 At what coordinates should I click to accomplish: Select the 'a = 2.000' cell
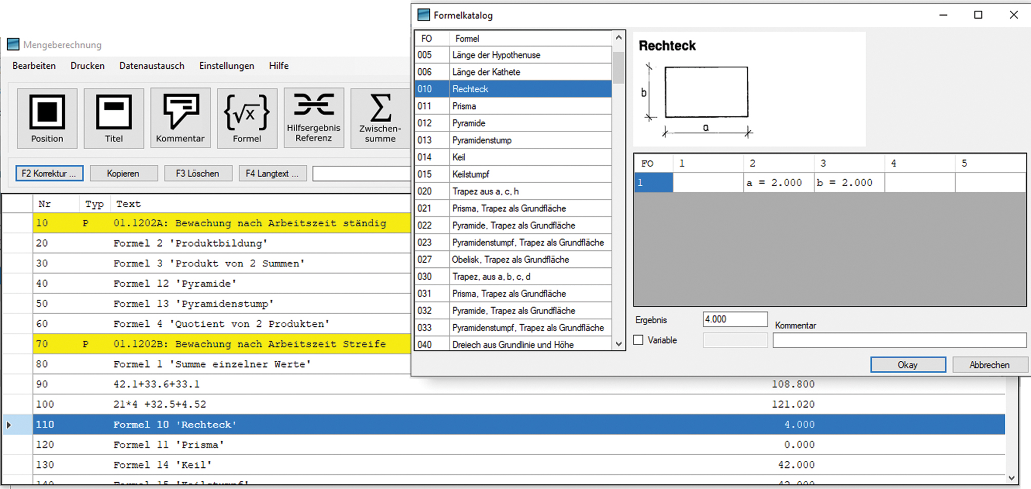(778, 183)
